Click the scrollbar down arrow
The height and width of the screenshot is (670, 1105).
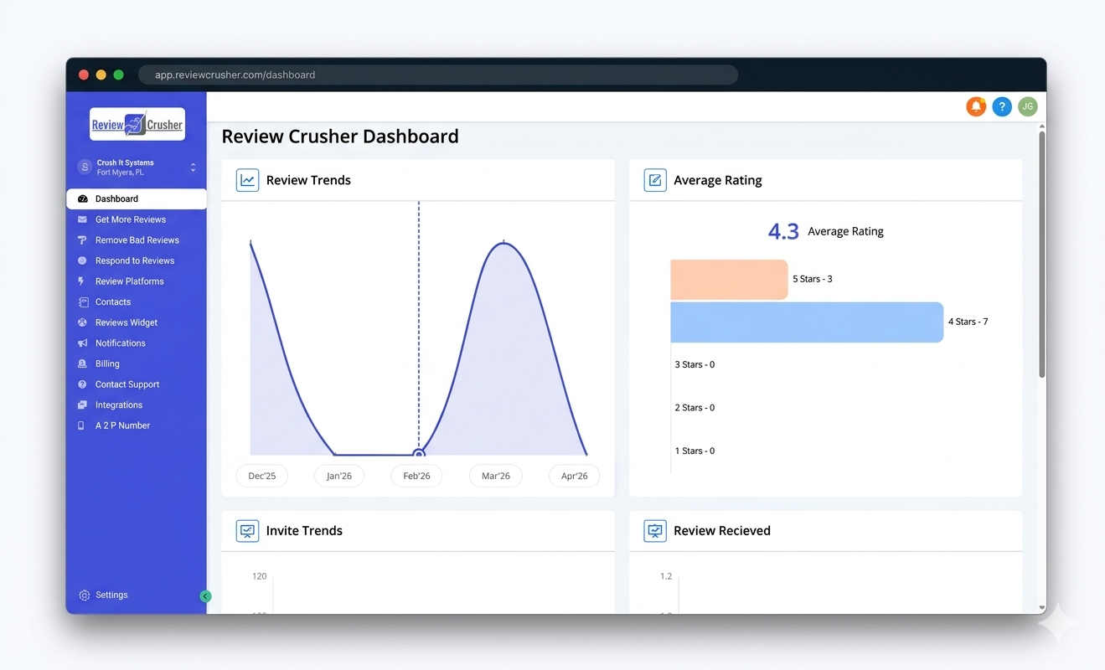point(1042,609)
